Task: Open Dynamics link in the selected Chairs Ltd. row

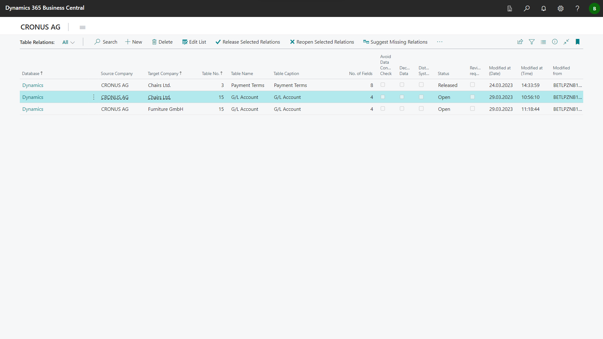Action: tap(33, 97)
